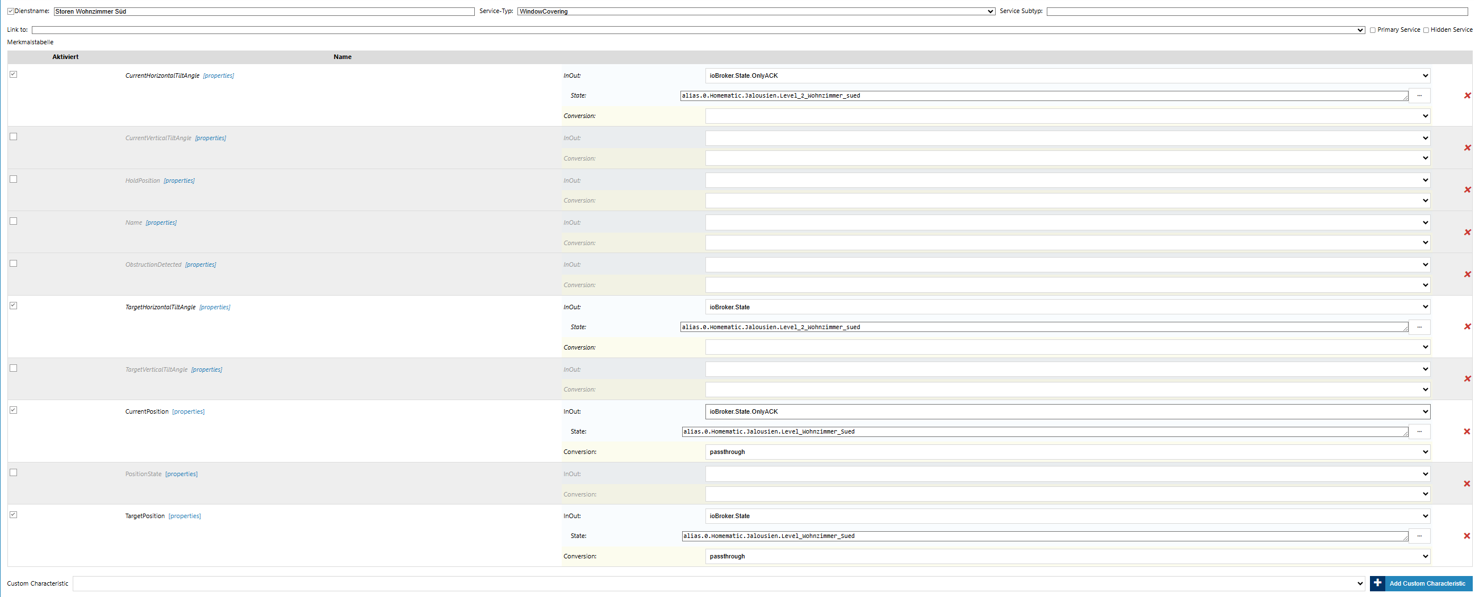1479x597 pixels.
Task: Browse state for CurrentHorizontalTiltAngle with ellipsis button
Action: [1419, 96]
